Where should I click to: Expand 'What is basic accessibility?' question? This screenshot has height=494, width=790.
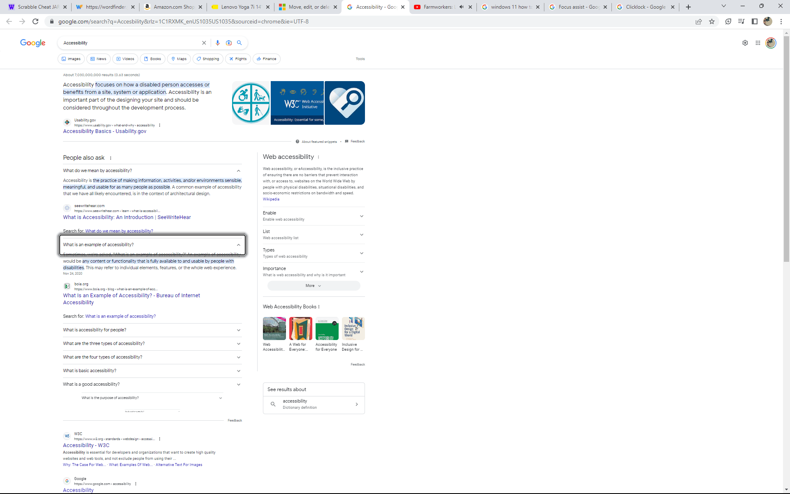click(x=238, y=371)
